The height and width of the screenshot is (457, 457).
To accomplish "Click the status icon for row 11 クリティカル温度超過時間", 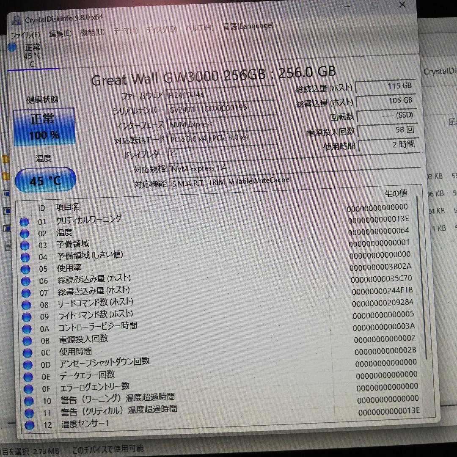I will click(x=29, y=413).
